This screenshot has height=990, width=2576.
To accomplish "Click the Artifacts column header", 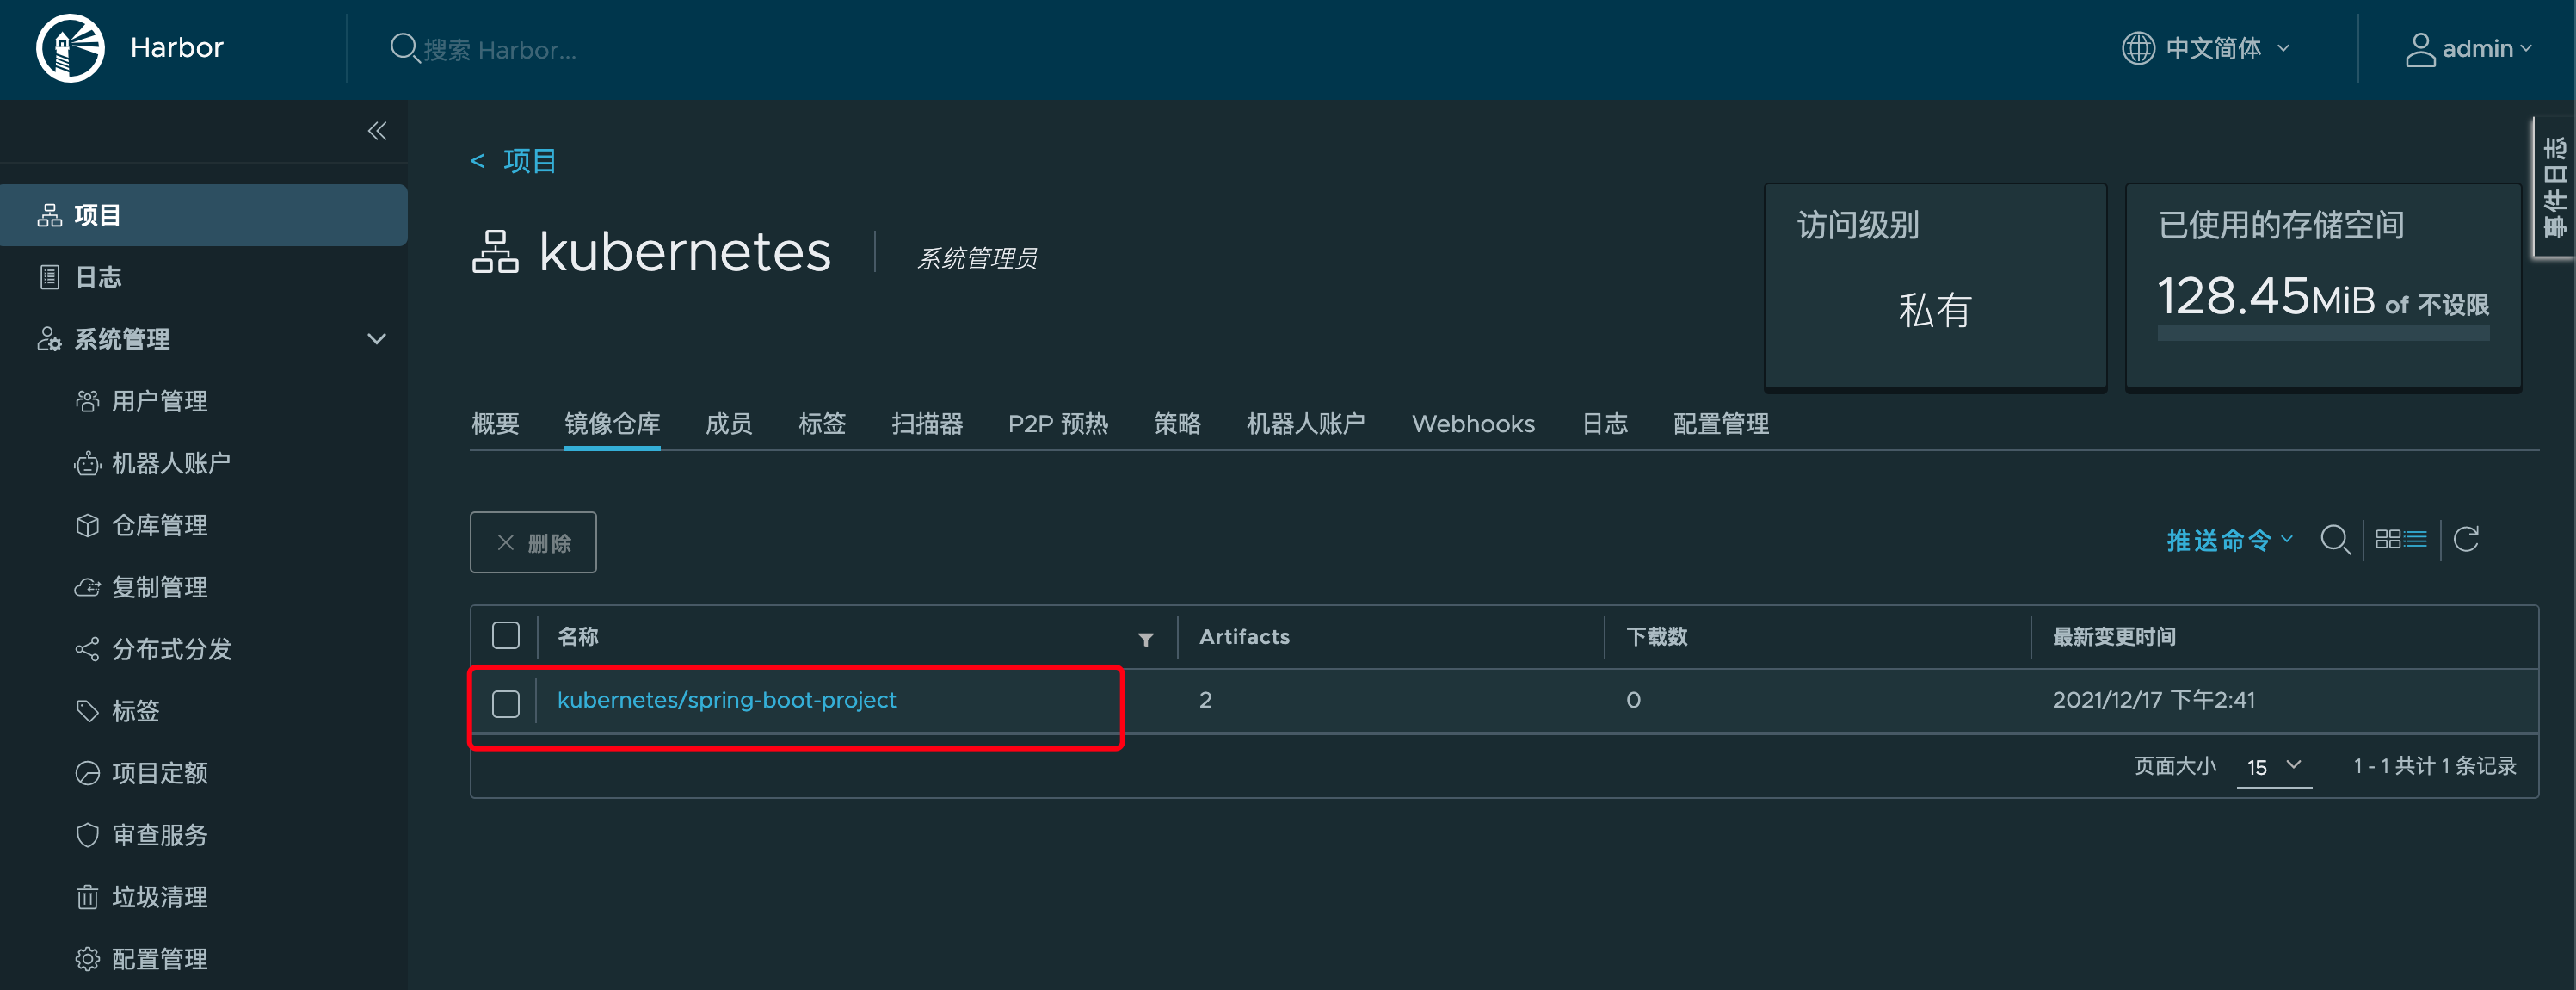I will click(1244, 637).
